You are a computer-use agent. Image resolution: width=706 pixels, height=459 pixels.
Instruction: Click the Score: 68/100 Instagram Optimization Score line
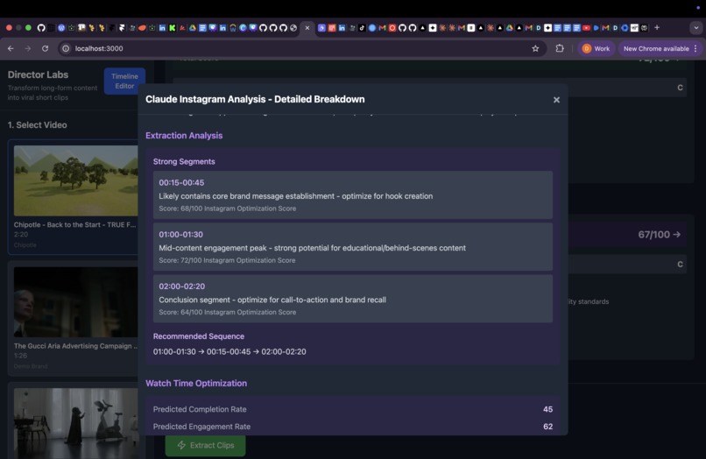tap(228, 208)
